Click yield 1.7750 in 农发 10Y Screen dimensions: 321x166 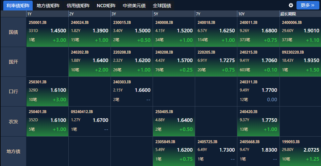point(269,120)
